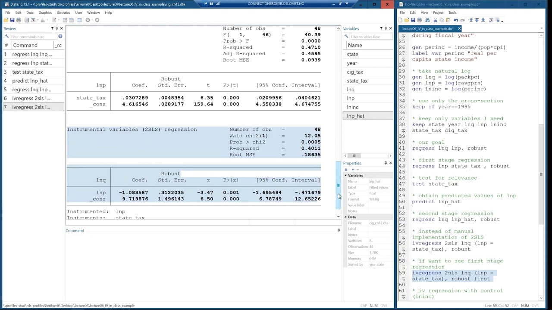Open the Data Editor (Browse) icon
This screenshot has height=310, width=552.
click(71, 20)
